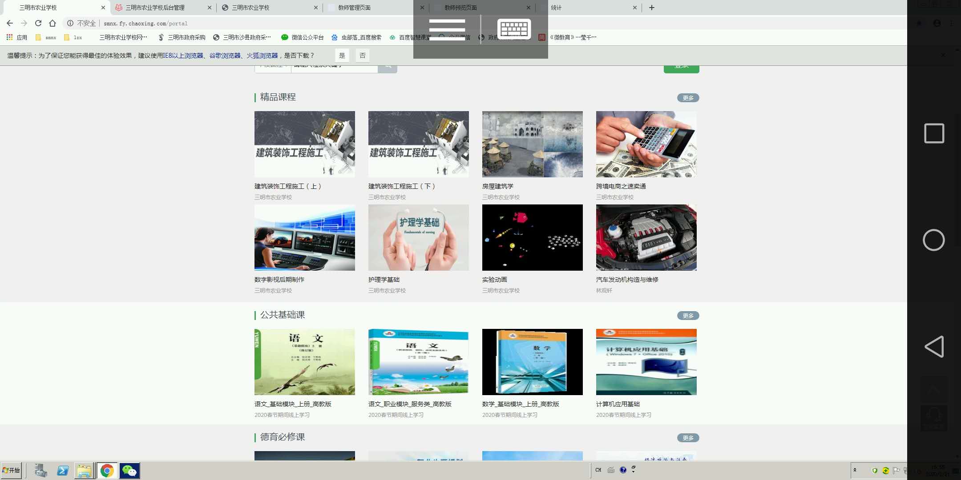Tap the Android back triangle button

point(934,347)
